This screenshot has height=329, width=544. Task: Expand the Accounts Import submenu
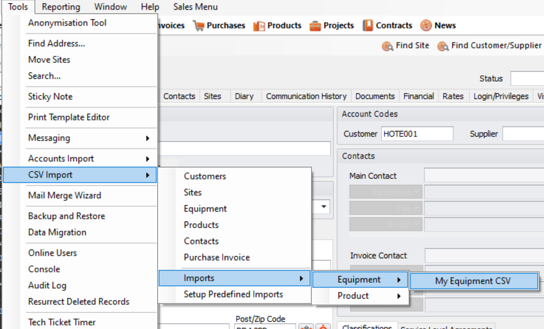pyautogui.click(x=61, y=158)
